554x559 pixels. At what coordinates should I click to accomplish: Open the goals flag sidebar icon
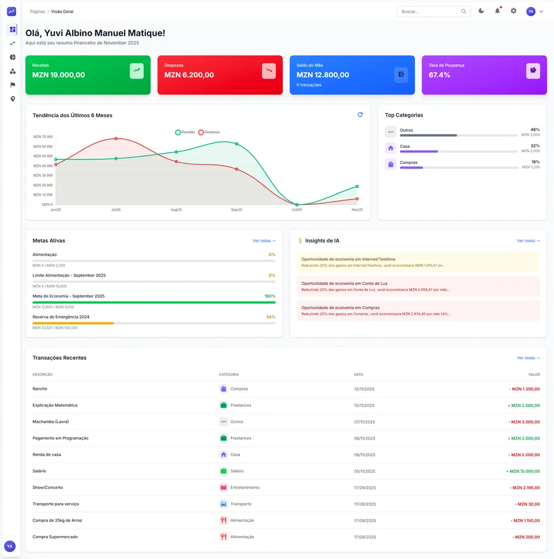[13, 85]
